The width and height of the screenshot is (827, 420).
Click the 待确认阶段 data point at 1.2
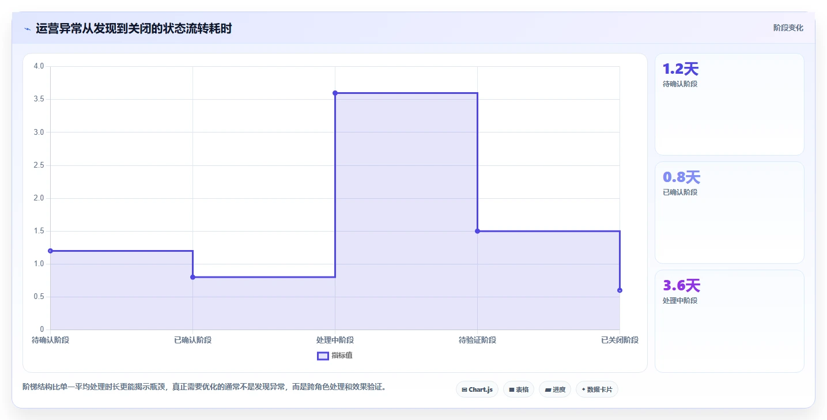[x=50, y=251]
